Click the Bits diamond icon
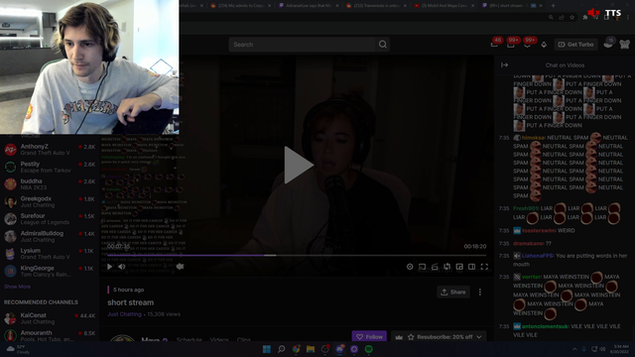This screenshot has width=635, height=357. 544,45
